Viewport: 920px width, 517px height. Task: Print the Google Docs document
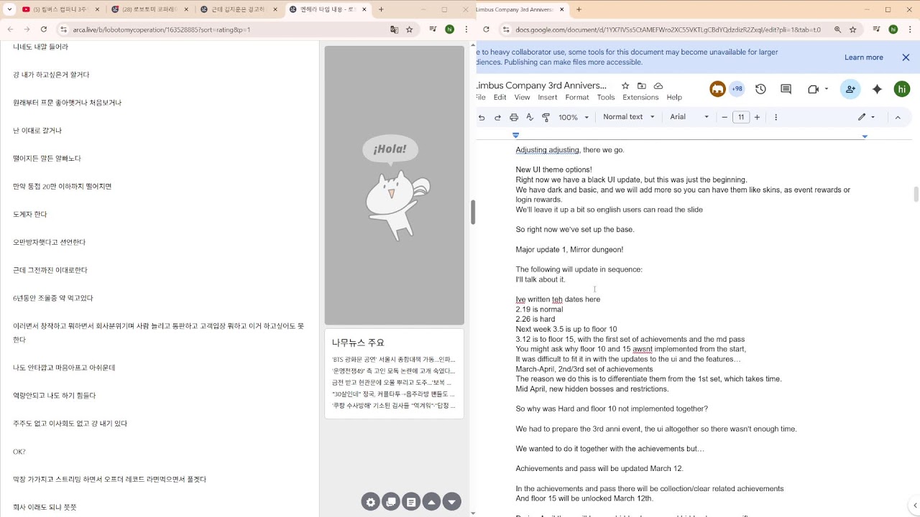[514, 117]
